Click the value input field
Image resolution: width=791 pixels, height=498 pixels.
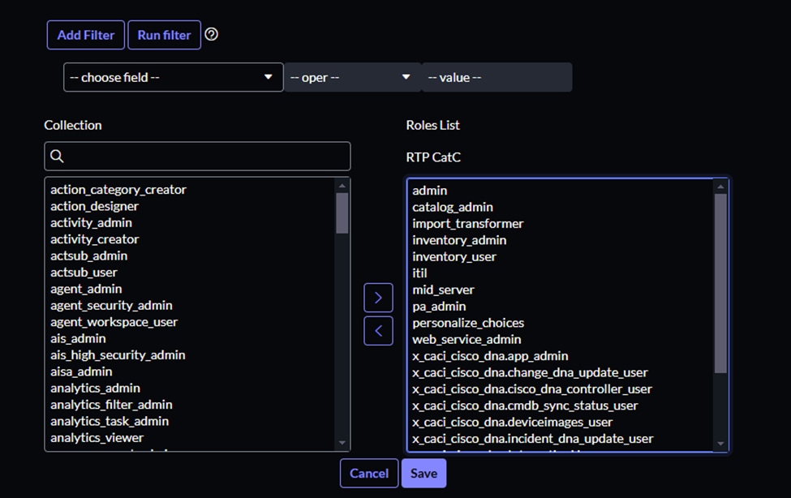(497, 77)
